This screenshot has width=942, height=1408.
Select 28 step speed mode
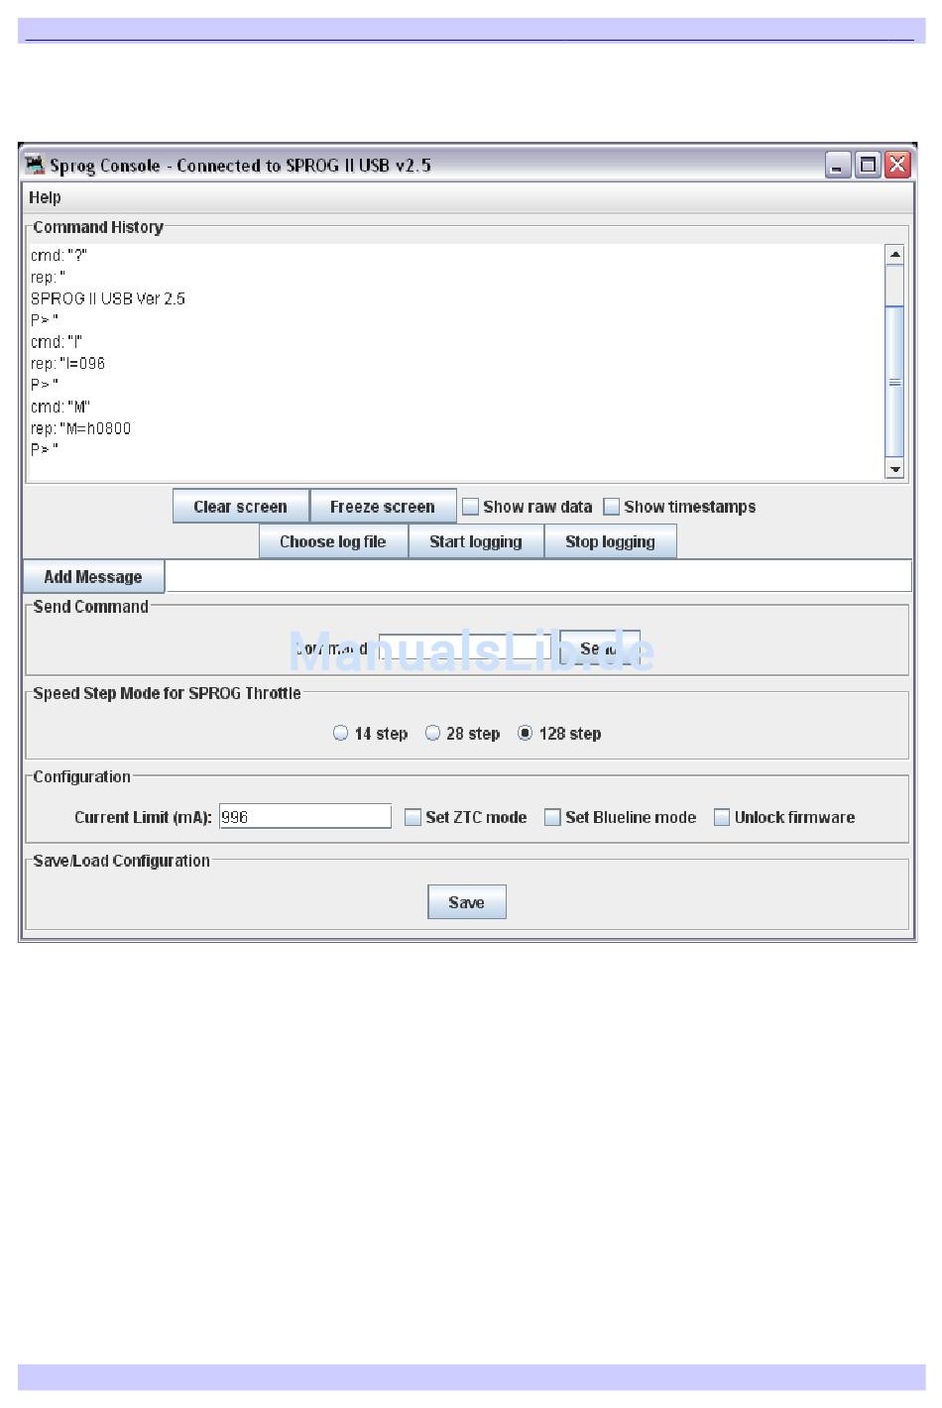433,733
